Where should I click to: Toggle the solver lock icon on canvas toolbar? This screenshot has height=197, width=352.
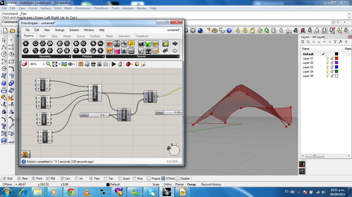point(120,64)
